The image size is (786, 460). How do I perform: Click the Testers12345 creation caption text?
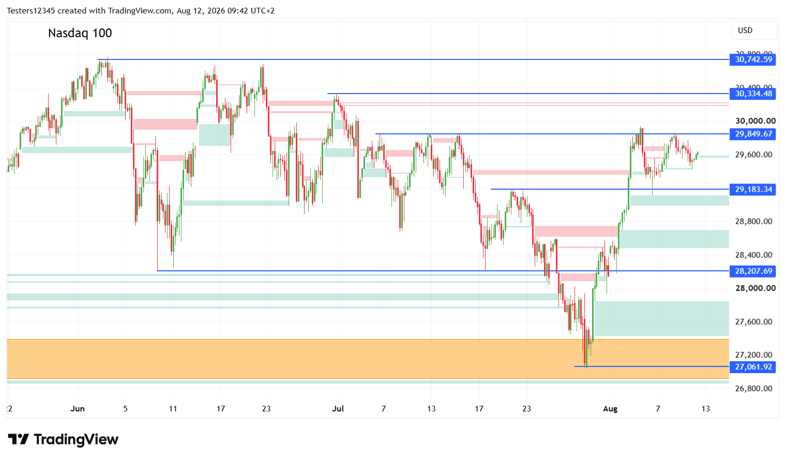[141, 11]
